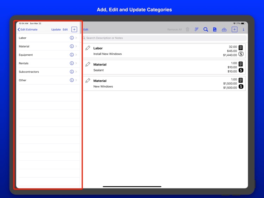Open info for Other category
The height and width of the screenshot is (198, 264).
(72, 80)
